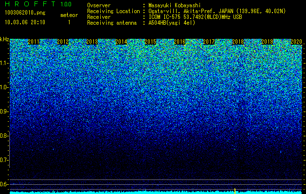Click the 2016 time marker
The height and width of the screenshot is (194, 306).
(x=180, y=42)
